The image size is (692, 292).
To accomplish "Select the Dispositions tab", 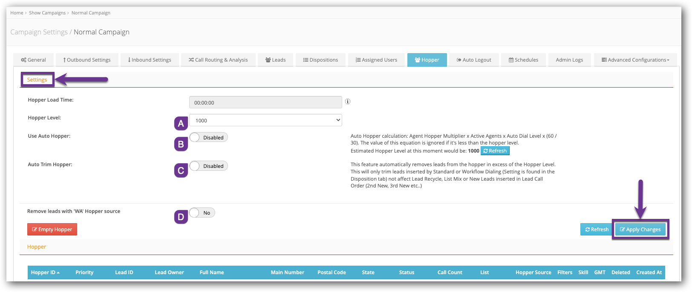I will (x=320, y=60).
